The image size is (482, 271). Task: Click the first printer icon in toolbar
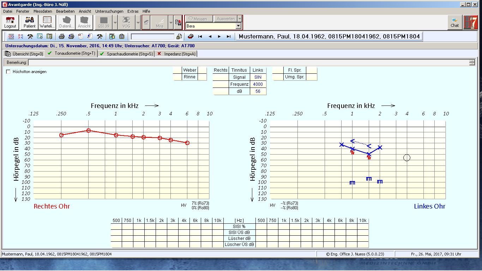coord(62,36)
